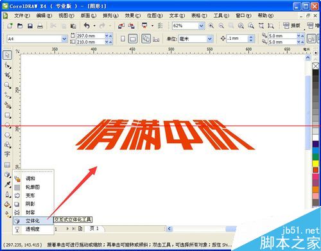Select the Rectangle tool
The image size is (321, 251).
pos(8,116)
